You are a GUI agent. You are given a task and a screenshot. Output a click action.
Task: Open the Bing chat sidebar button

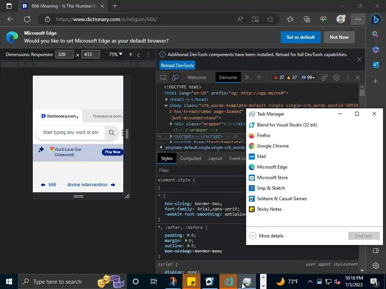[376, 19]
